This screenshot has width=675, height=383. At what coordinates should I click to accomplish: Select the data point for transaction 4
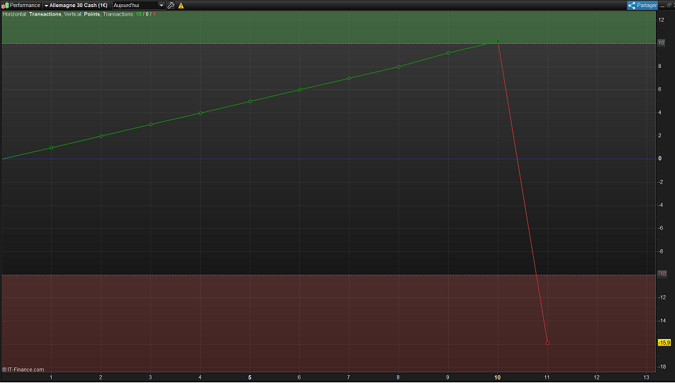[x=200, y=113]
